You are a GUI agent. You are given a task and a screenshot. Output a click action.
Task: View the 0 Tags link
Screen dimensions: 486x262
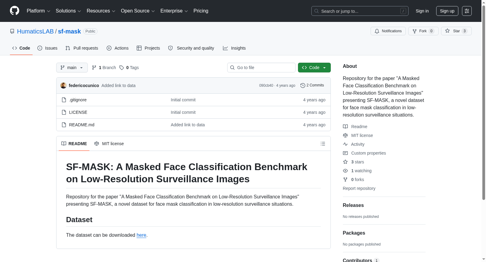(x=129, y=68)
